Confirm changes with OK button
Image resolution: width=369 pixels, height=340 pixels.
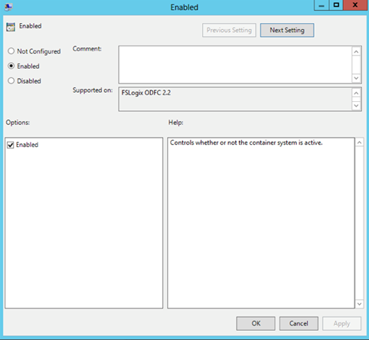256,323
